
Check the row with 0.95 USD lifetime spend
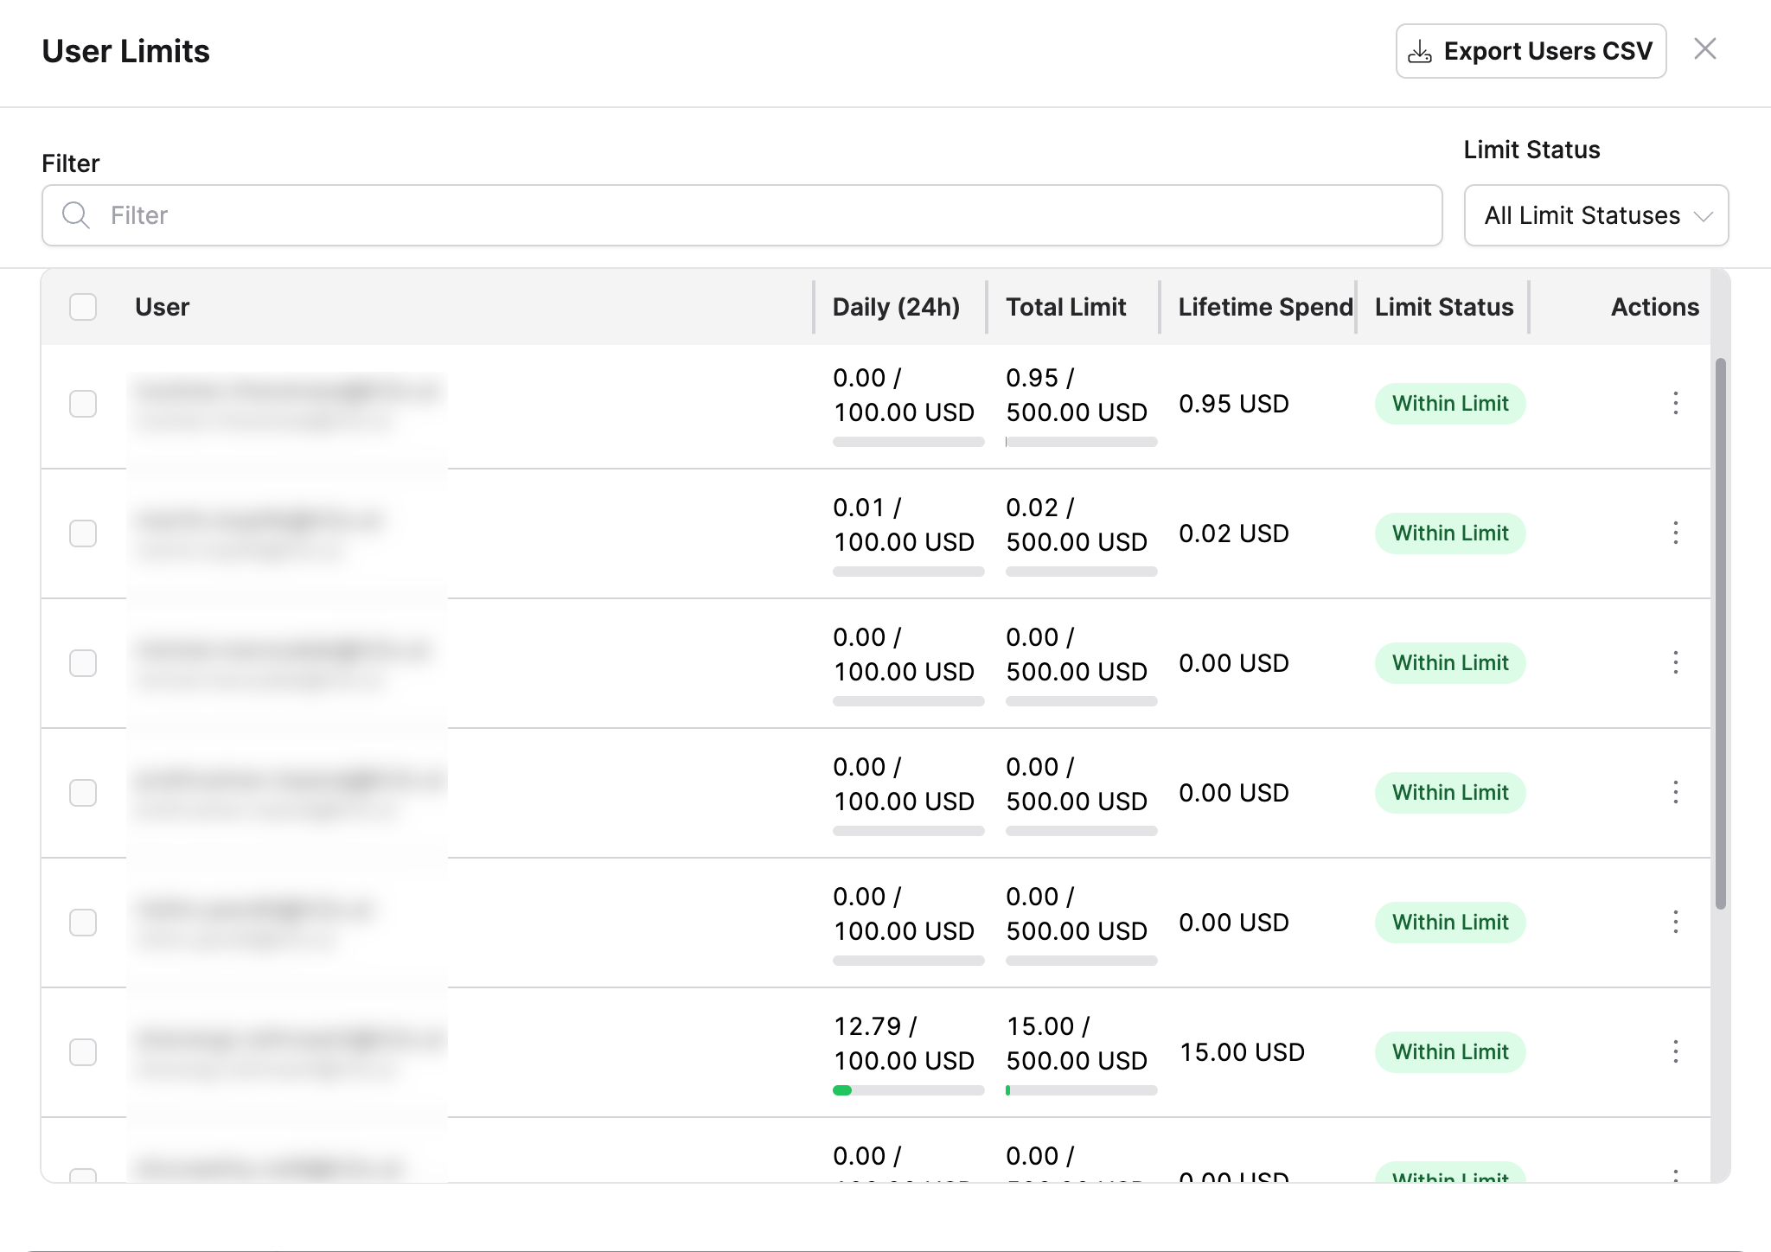point(83,404)
